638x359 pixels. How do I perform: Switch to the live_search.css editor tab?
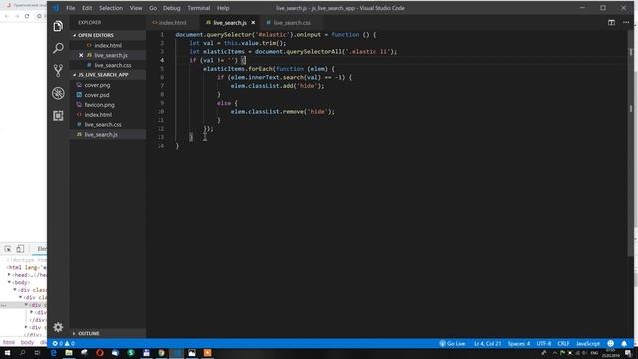pos(291,22)
